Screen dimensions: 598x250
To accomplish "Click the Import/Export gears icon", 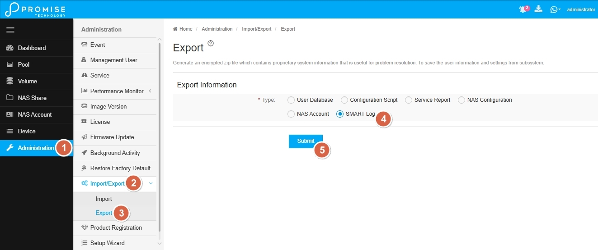I will click(84, 183).
